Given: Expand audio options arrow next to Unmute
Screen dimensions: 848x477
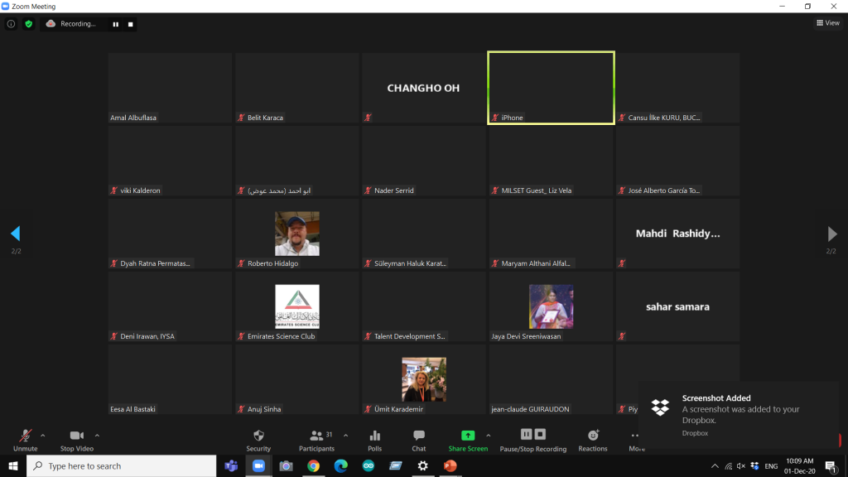Looking at the screenshot, I should (43, 435).
